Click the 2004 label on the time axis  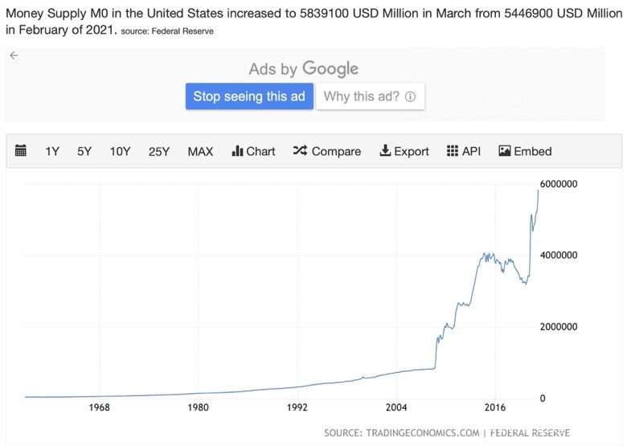tap(396, 407)
